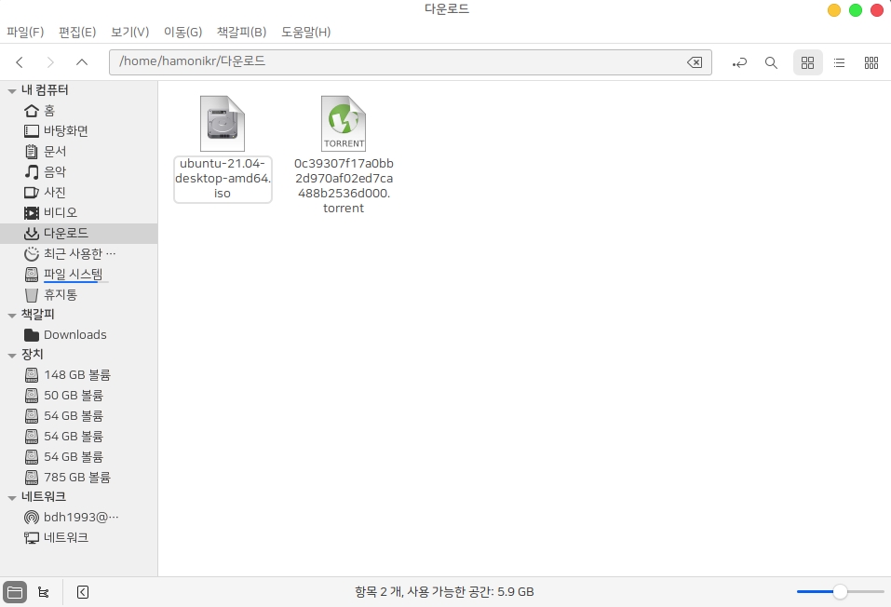Click the back navigation arrow
Viewport: 891px width, 607px height.
20,62
